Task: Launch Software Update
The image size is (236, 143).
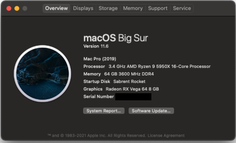Action: click(151, 111)
